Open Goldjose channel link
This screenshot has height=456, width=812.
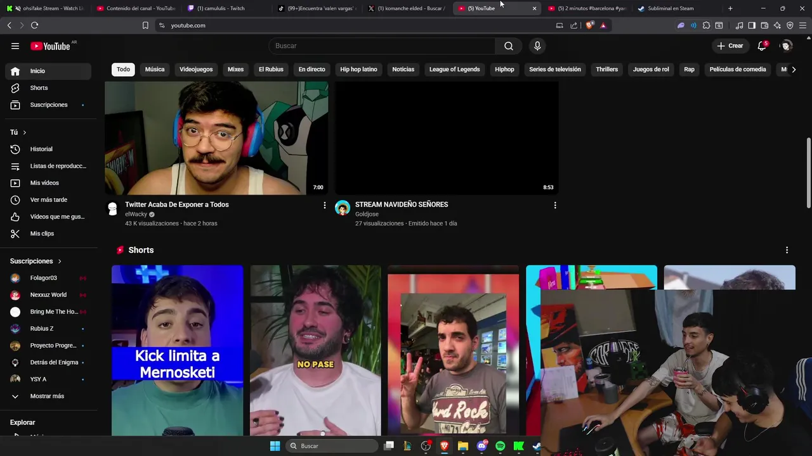point(367,214)
